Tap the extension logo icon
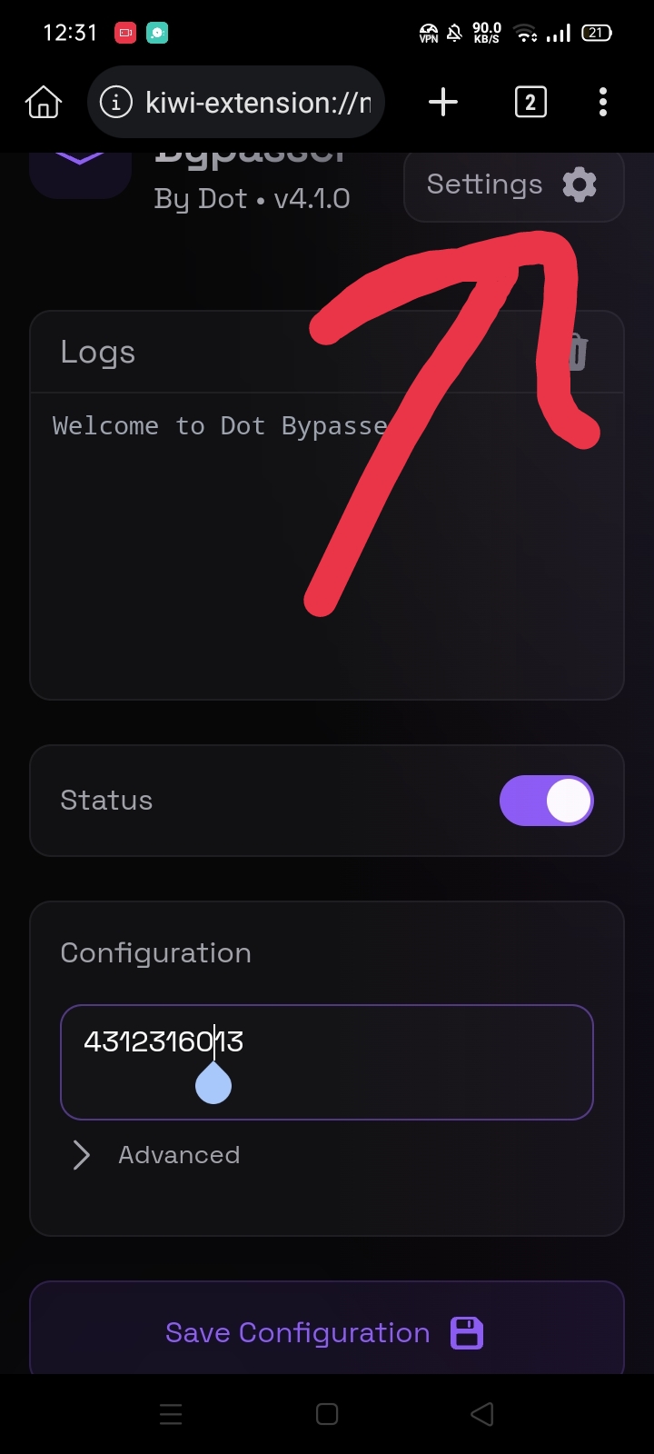This screenshot has height=1454, width=654. [x=80, y=173]
